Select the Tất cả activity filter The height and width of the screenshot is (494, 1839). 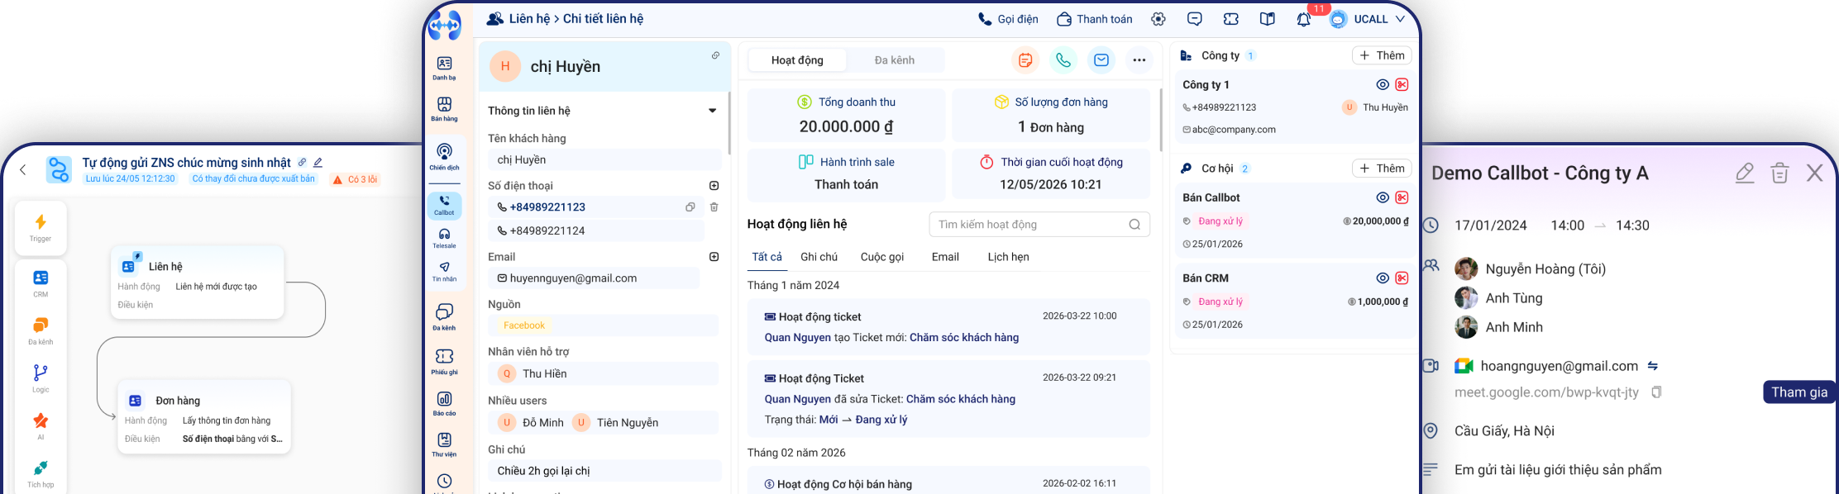(767, 257)
